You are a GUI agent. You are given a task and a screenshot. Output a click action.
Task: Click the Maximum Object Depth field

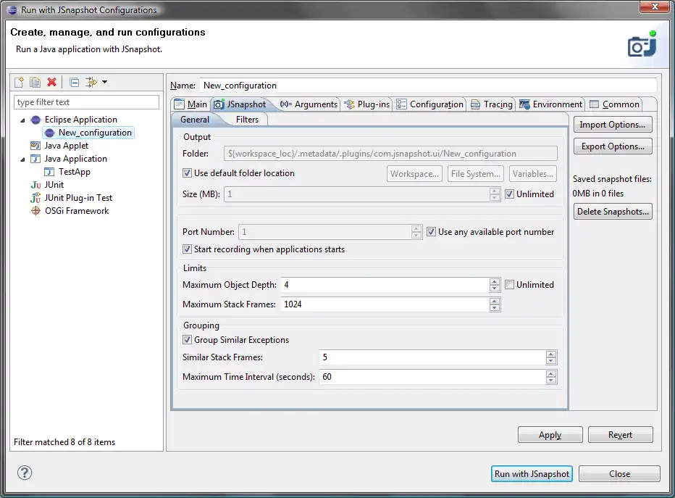click(385, 285)
